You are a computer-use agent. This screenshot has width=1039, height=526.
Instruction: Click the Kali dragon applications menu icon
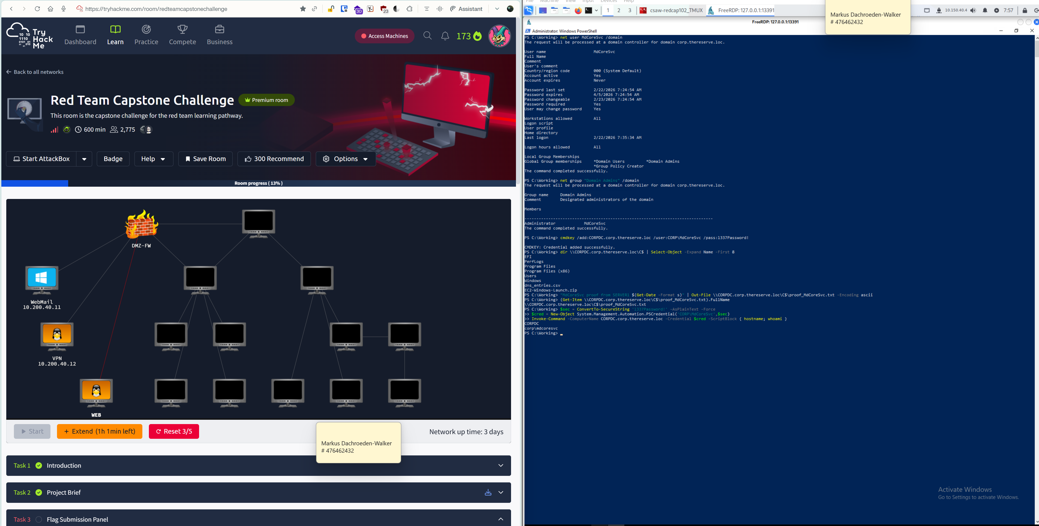[528, 10]
